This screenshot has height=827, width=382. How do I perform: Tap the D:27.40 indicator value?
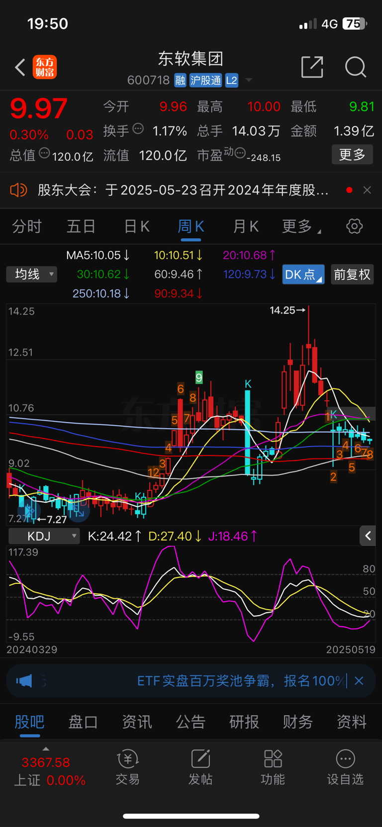coord(175,536)
